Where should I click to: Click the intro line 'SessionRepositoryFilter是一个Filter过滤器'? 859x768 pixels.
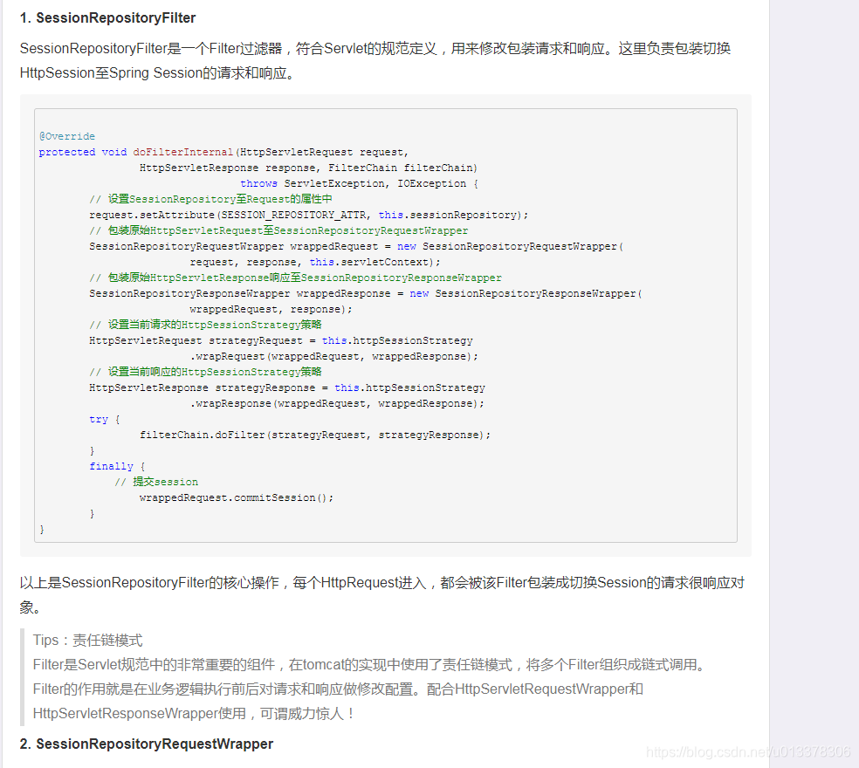coord(375,48)
